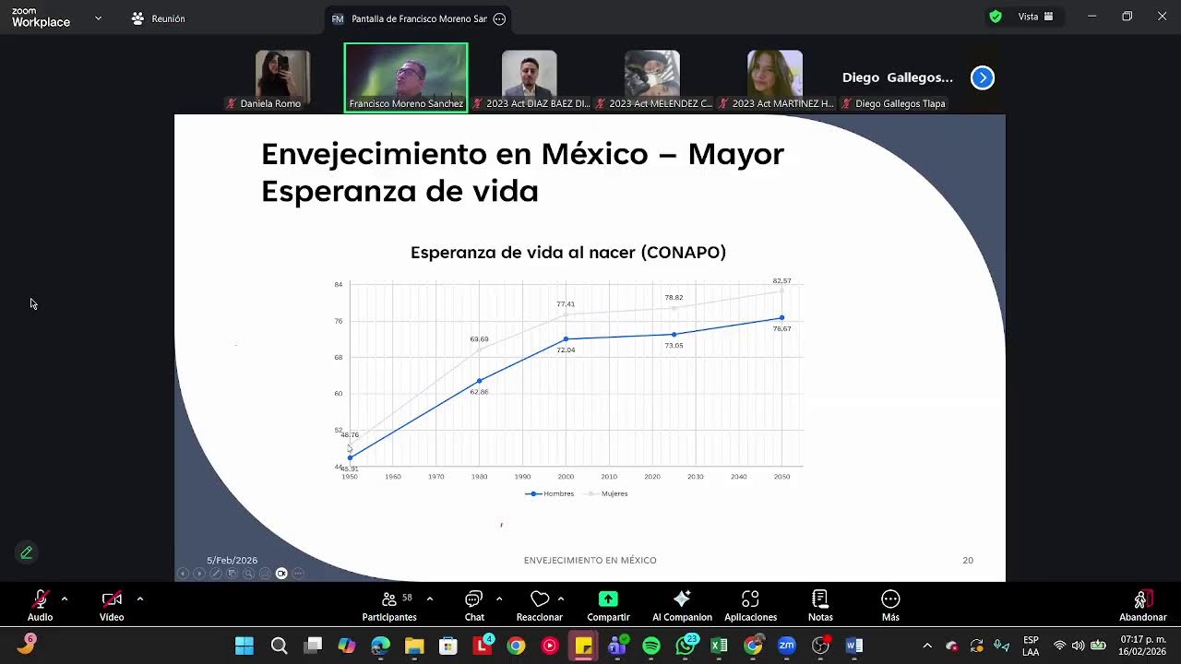1181x664 pixels.
Task: Open Reaccionar reactions menu
Action: tap(540, 606)
